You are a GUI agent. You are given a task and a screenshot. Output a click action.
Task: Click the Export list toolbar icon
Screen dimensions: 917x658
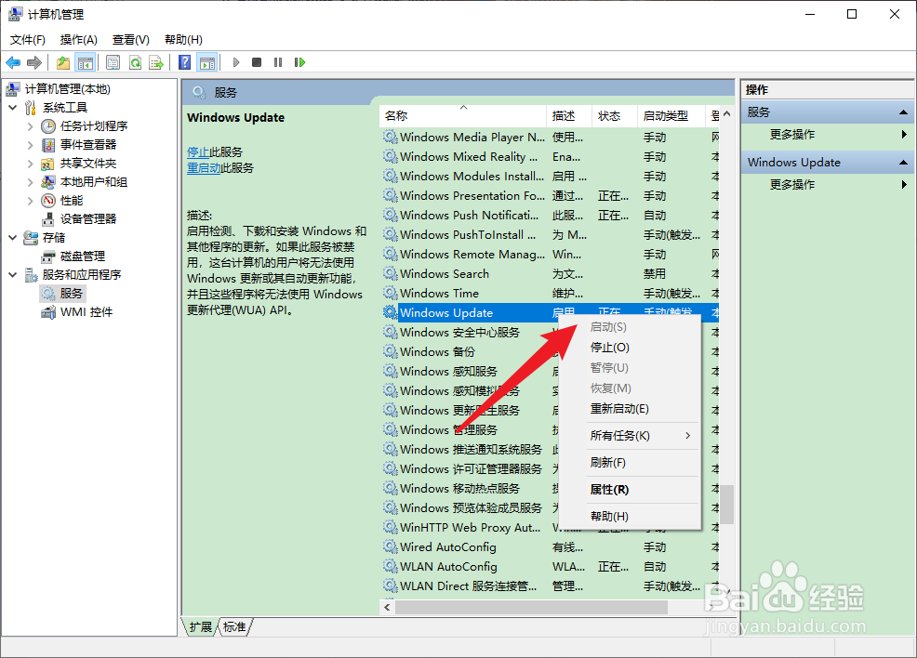(156, 62)
